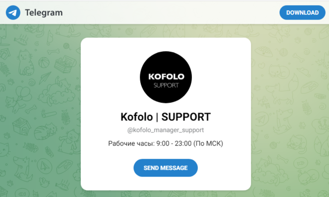Image resolution: width=329 pixels, height=197 pixels.
Task: Click the blue DOWNLOAD button
Action: click(302, 13)
